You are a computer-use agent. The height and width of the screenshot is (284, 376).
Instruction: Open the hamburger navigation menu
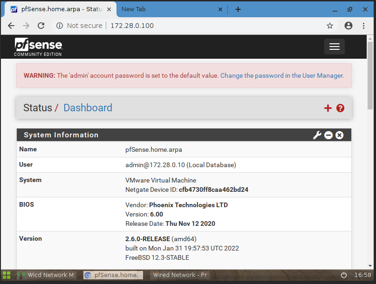click(x=334, y=47)
